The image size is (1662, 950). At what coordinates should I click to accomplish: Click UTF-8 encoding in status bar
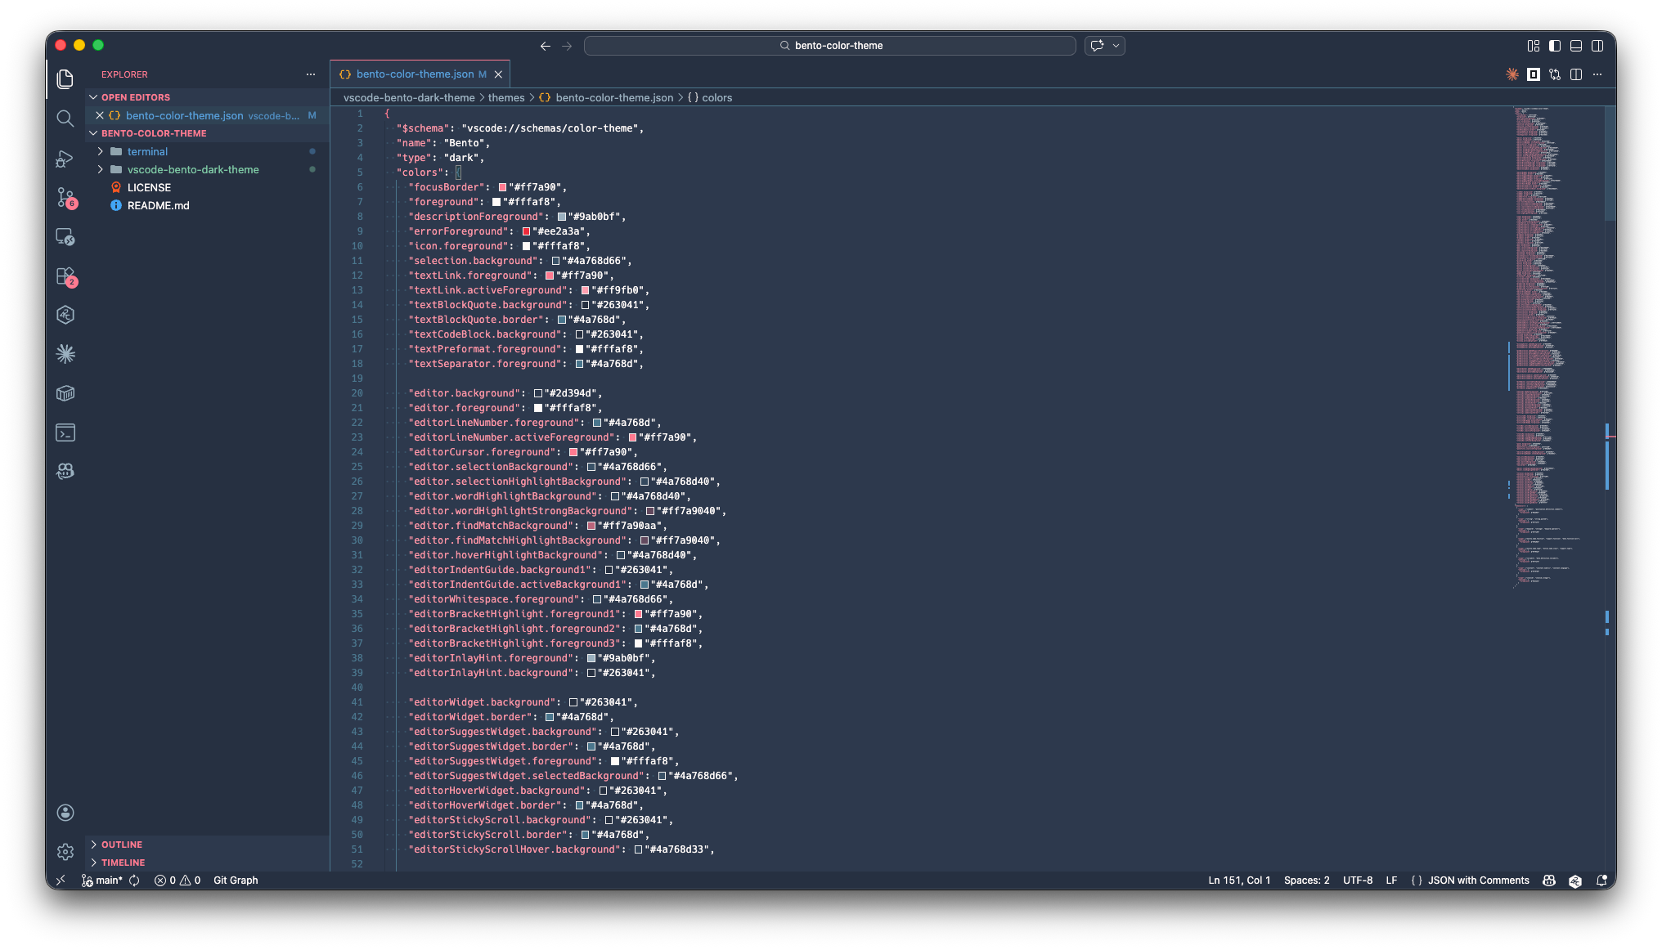1358,881
